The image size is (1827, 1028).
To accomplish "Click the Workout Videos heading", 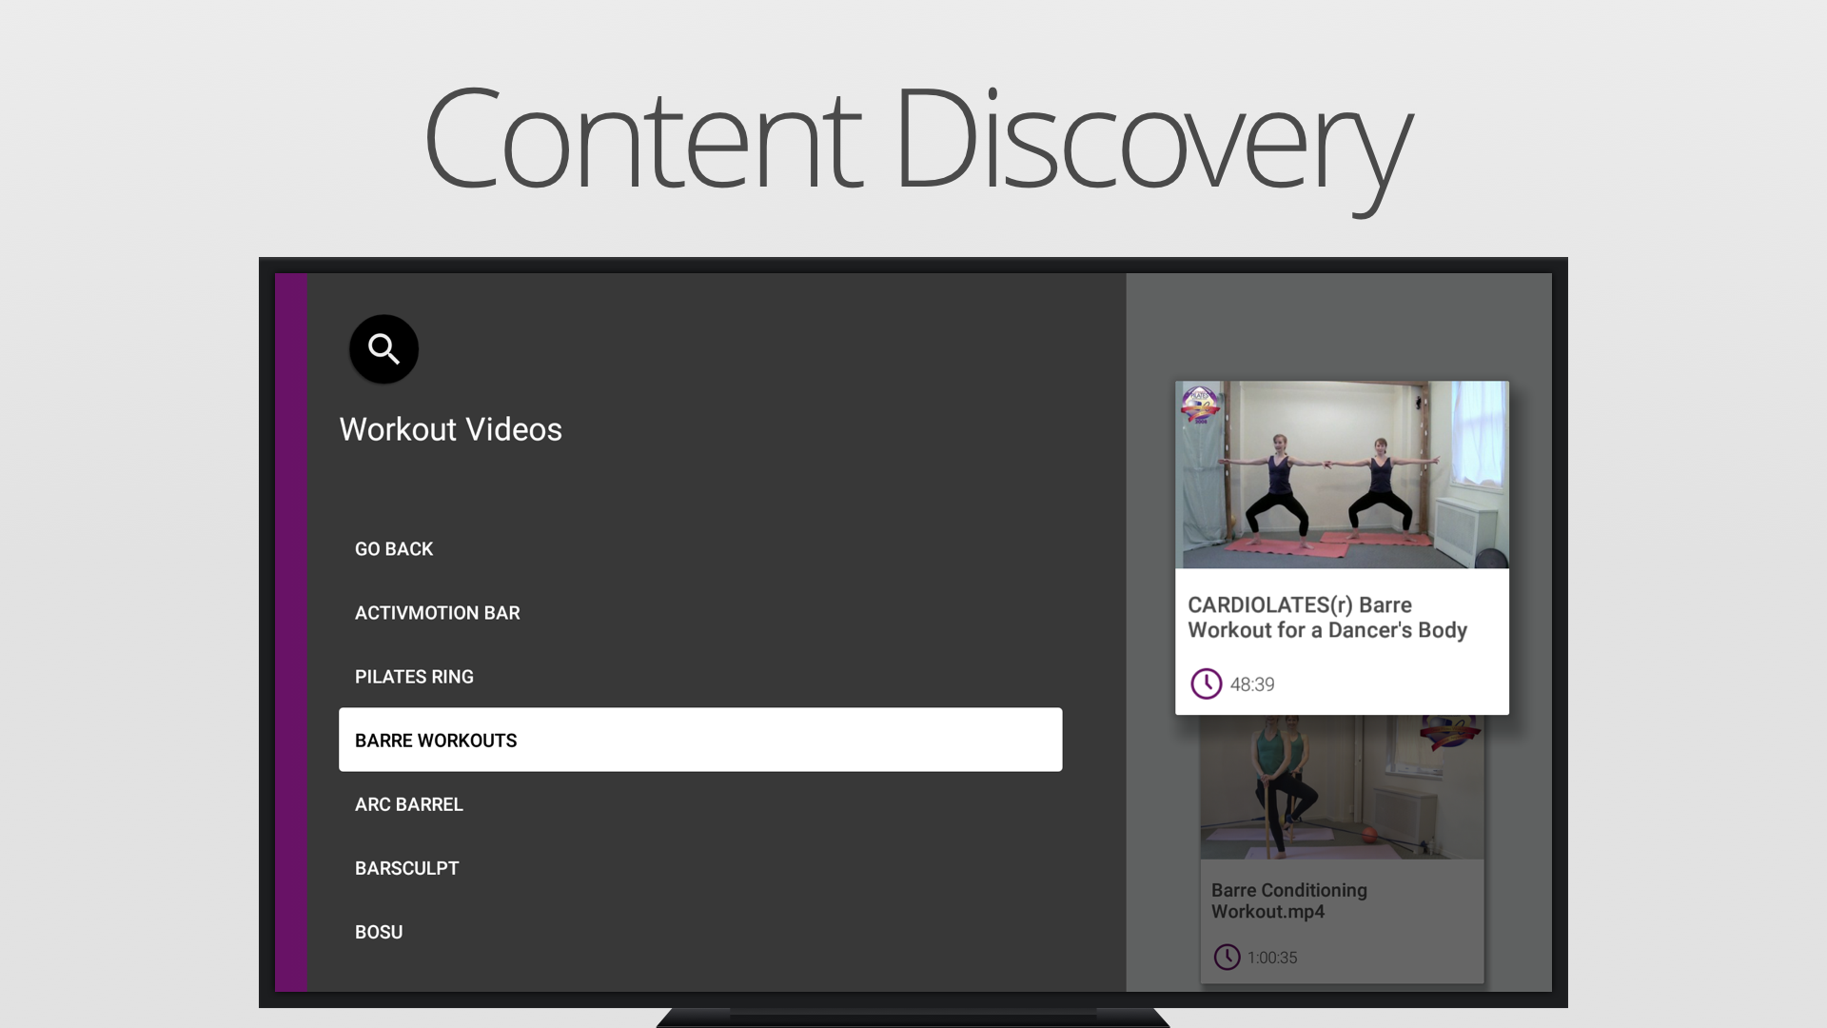I will coord(450,429).
